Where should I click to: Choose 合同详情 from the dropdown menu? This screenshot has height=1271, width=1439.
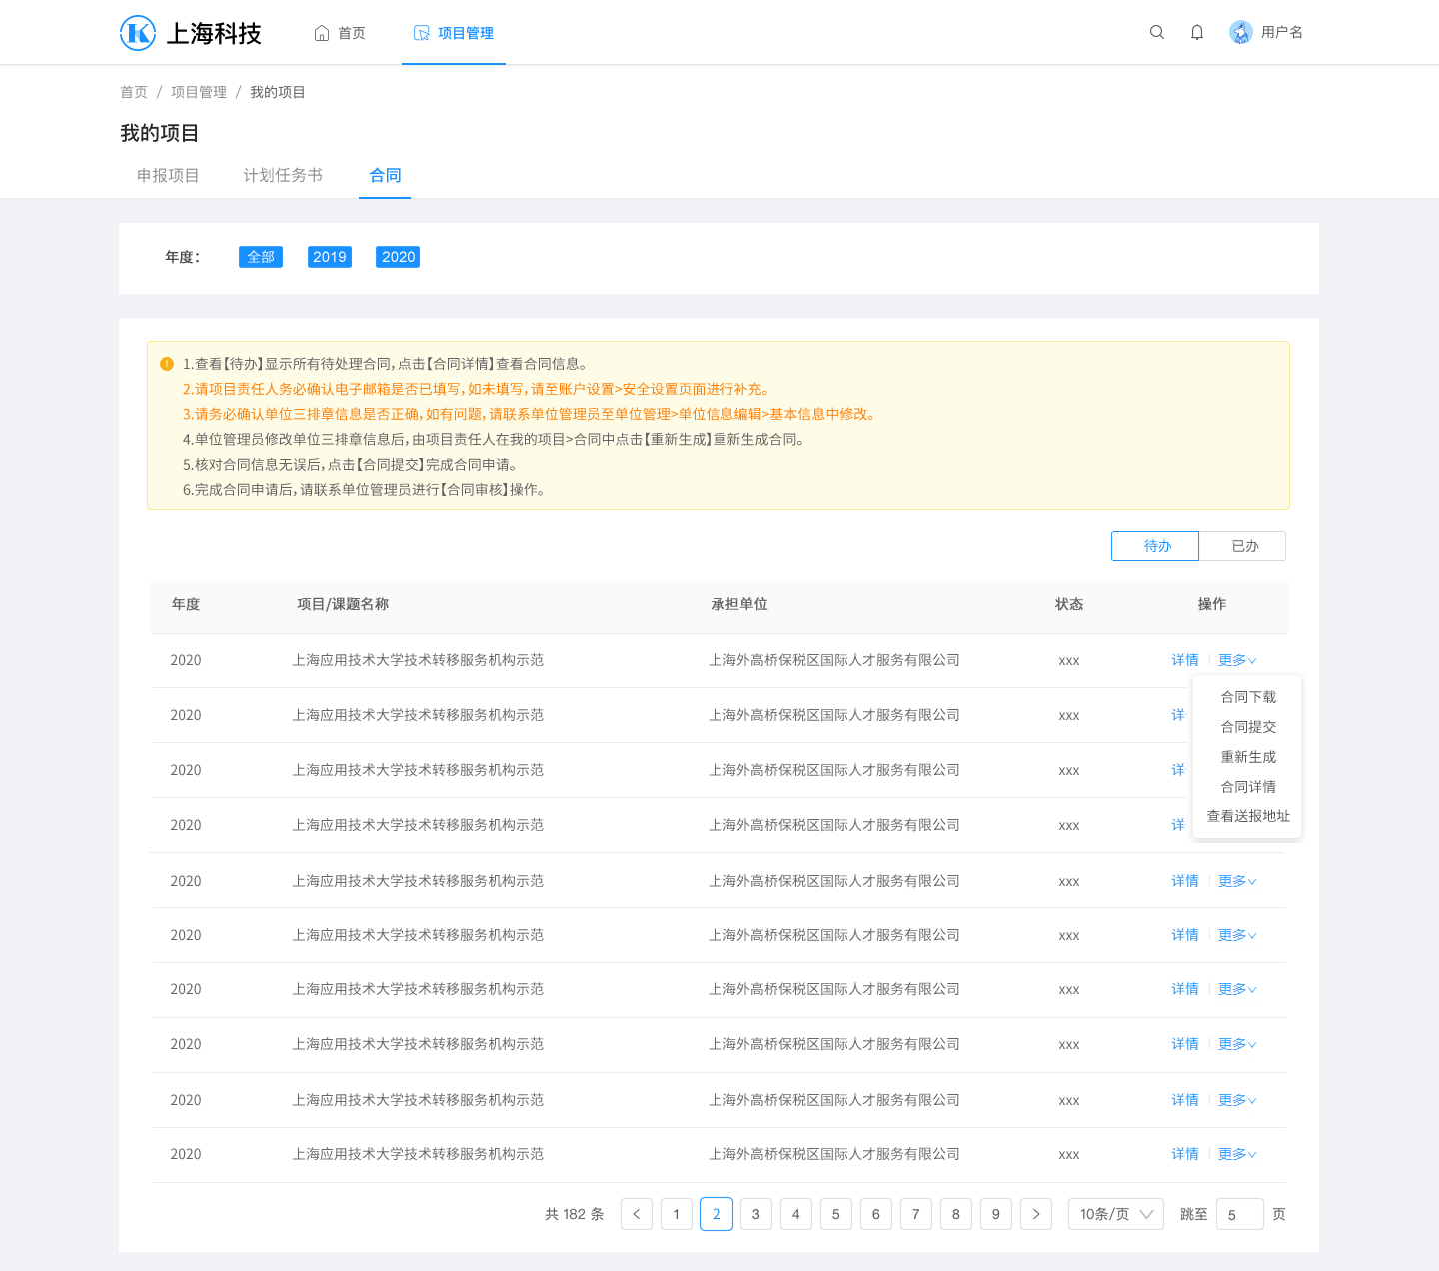click(x=1248, y=787)
